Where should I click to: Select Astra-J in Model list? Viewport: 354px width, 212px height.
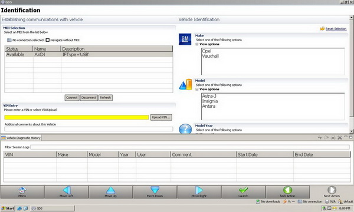pyautogui.click(x=209, y=96)
